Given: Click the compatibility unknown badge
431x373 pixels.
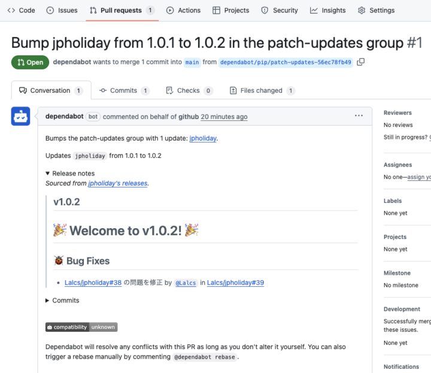Looking at the screenshot, I should (x=81, y=327).
